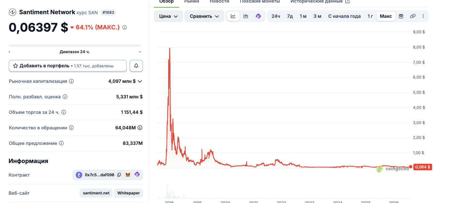The height and width of the screenshot is (203, 450).
Task: Select the 3 м time range
Action: pyautogui.click(x=317, y=16)
